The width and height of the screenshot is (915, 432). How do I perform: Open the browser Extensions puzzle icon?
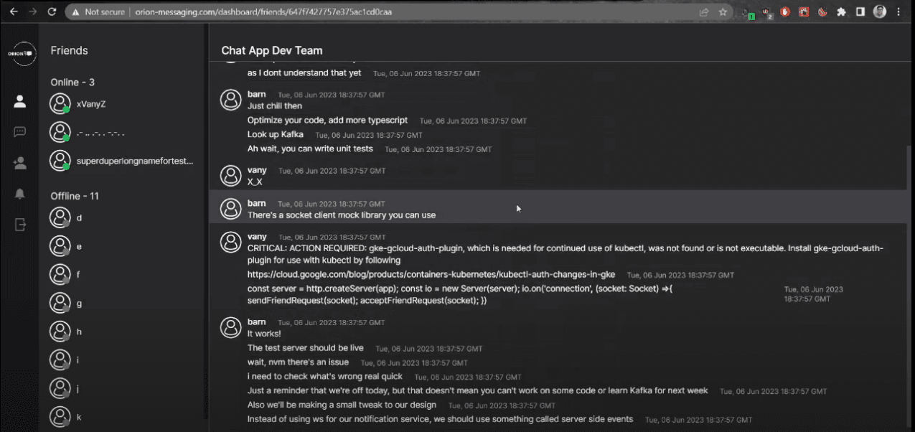[841, 11]
